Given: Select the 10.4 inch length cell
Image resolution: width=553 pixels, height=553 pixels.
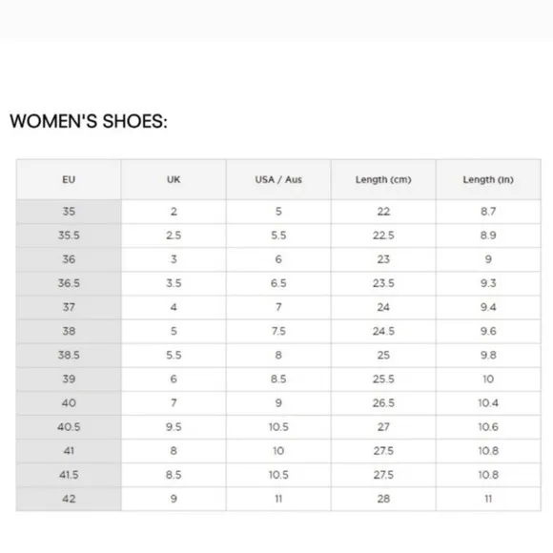Looking at the screenshot, I should tap(488, 403).
